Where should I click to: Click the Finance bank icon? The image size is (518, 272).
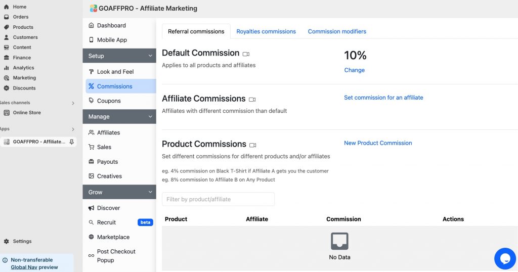(6, 58)
